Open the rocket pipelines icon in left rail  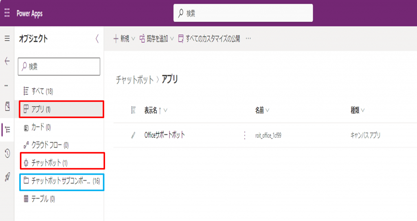(x=7, y=177)
